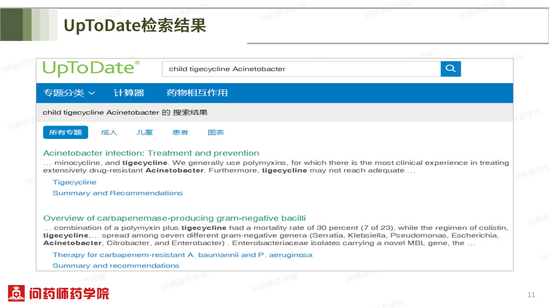Open 'Therapy for carbapenem-resistant A. baumannii' link
The height and width of the screenshot is (308, 549).
183,255
